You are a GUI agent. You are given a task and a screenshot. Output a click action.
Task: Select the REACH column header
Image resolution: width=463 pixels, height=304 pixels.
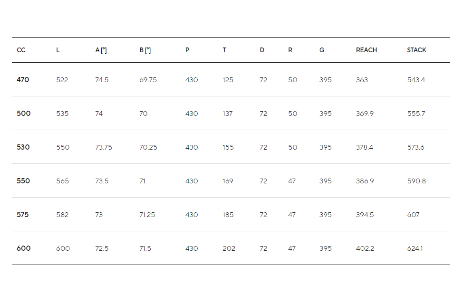click(367, 50)
